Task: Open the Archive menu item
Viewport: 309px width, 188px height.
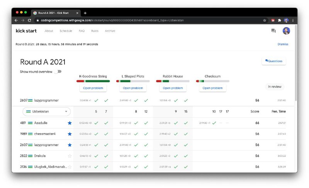Action: [110, 31]
